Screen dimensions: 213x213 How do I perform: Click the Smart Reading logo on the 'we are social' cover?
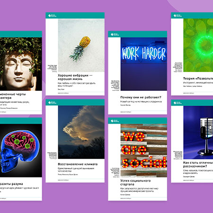115,121
